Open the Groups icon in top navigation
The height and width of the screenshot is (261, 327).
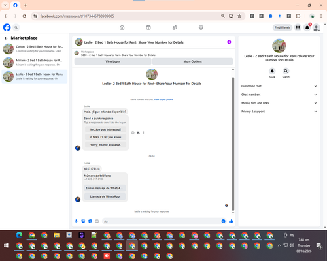(175, 27)
